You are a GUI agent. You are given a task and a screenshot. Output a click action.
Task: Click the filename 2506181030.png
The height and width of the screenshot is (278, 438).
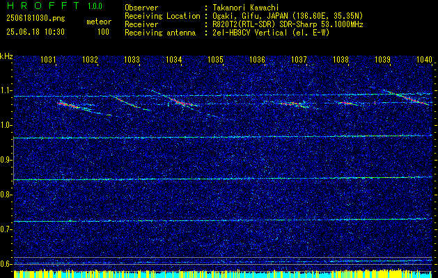36,19
